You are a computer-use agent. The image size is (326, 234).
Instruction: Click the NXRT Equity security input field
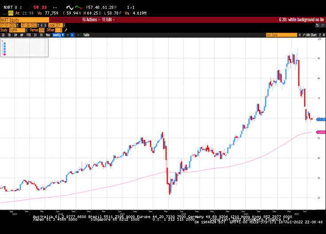24,20
